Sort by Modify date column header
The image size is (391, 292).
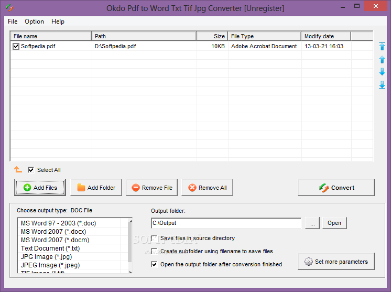[326, 36]
